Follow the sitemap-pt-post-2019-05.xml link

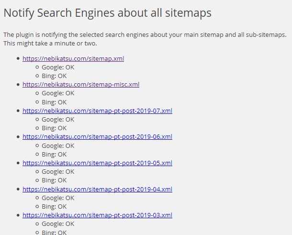tap(97, 163)
